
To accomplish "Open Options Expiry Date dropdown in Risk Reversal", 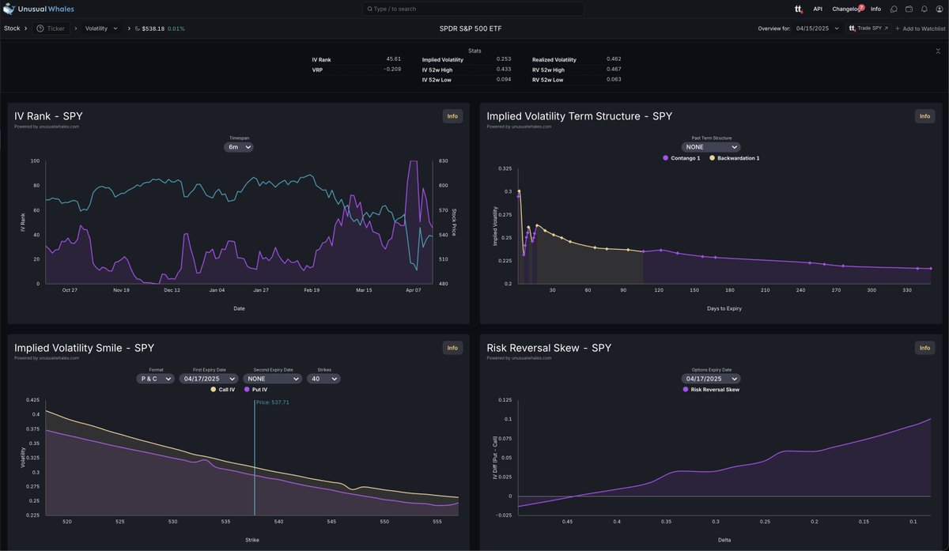I will point(711,379).
